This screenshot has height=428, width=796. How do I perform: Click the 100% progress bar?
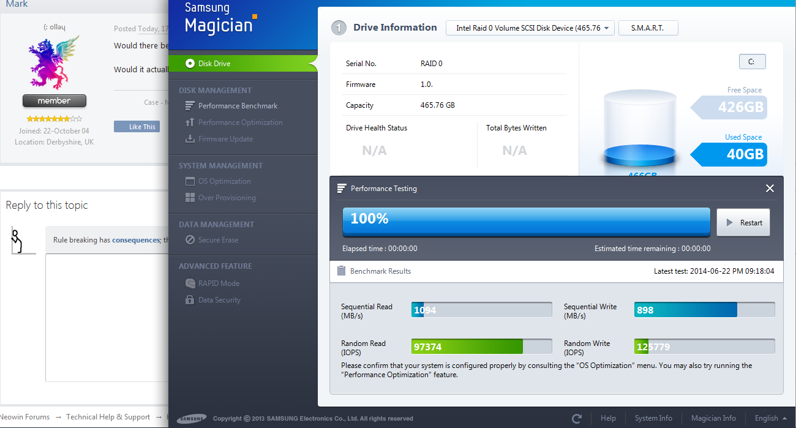tap(526, 222)
